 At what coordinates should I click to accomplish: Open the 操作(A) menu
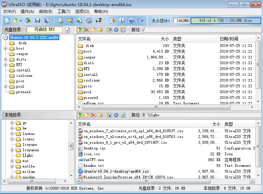click(x=27, y=12)
